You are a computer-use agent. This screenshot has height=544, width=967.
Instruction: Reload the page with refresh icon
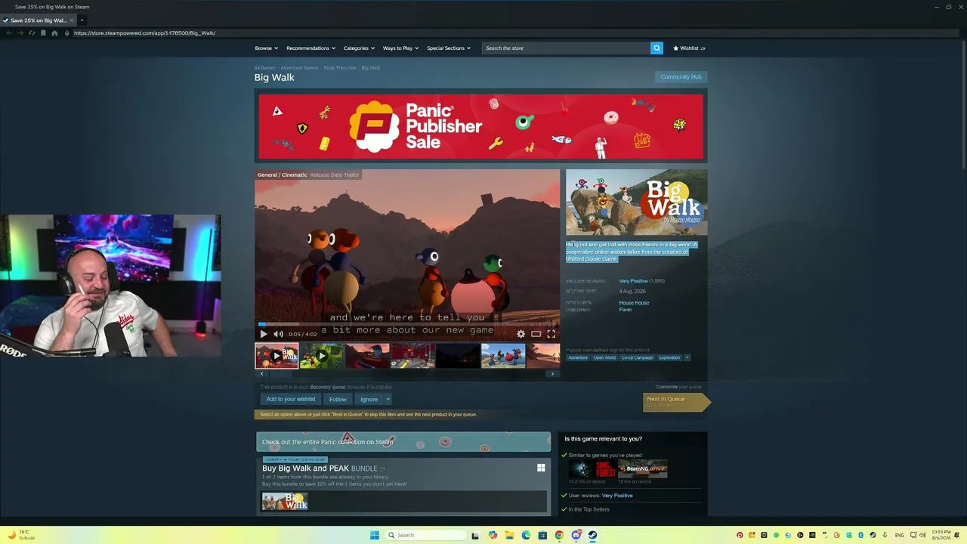click(x=32, y=33)
